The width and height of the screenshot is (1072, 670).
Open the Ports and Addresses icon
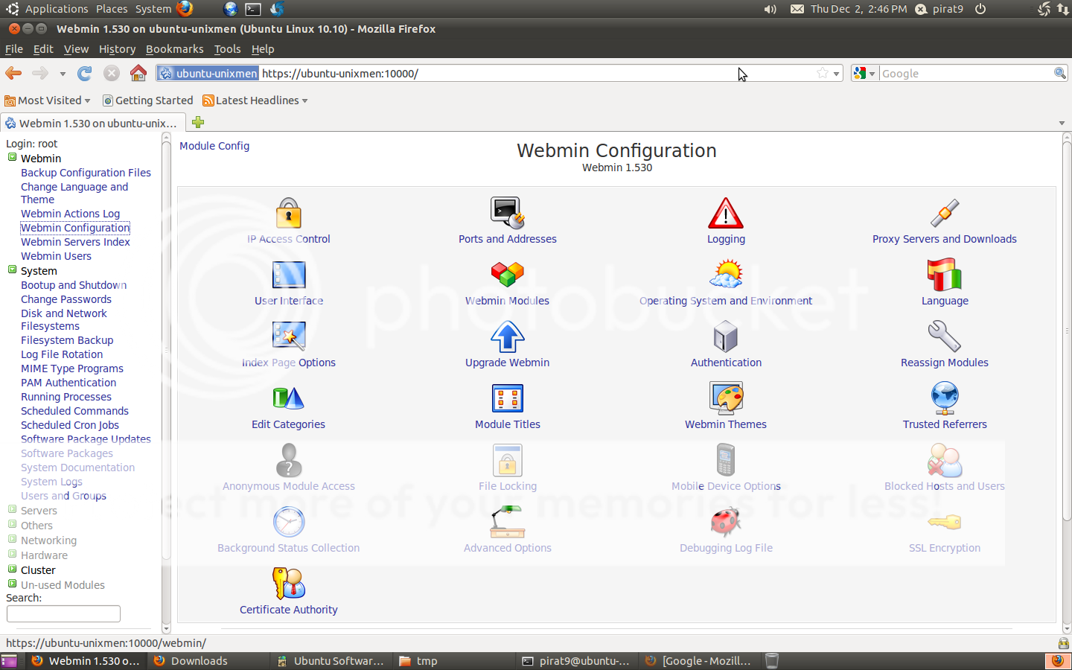508,214
